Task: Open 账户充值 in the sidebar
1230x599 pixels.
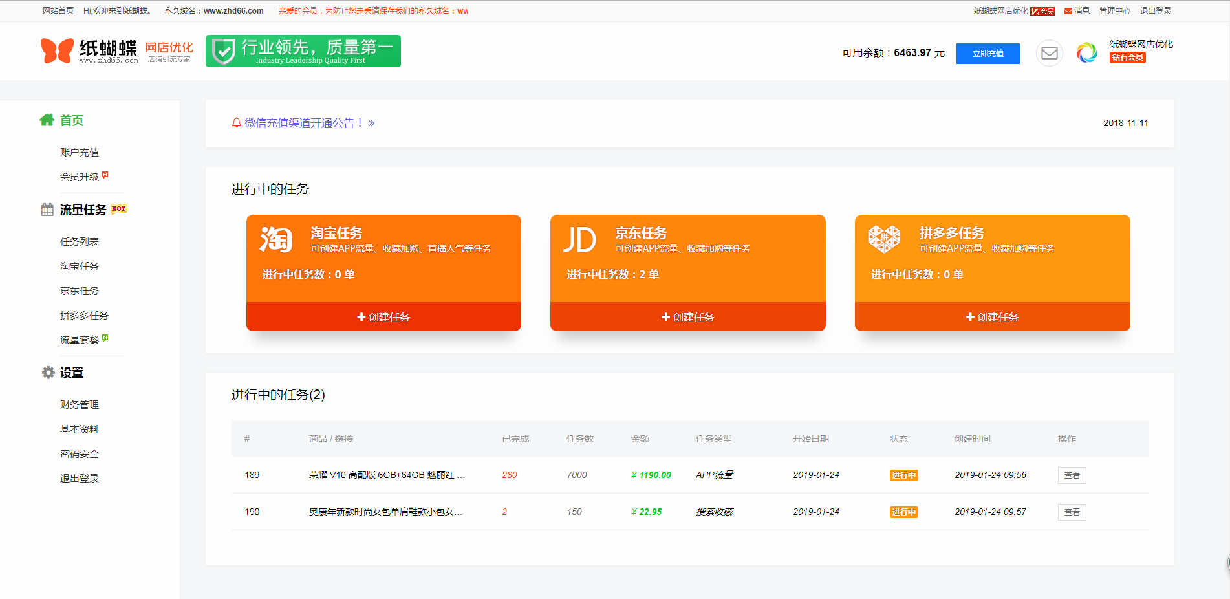Action: [x=80, y=153]
